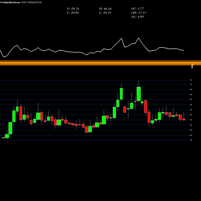Click the 54 price axis label

pos(191,105)
